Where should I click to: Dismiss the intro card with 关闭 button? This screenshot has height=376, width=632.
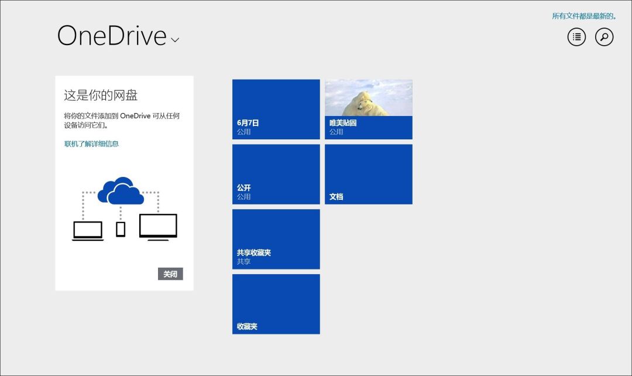(x=170, y=274)
